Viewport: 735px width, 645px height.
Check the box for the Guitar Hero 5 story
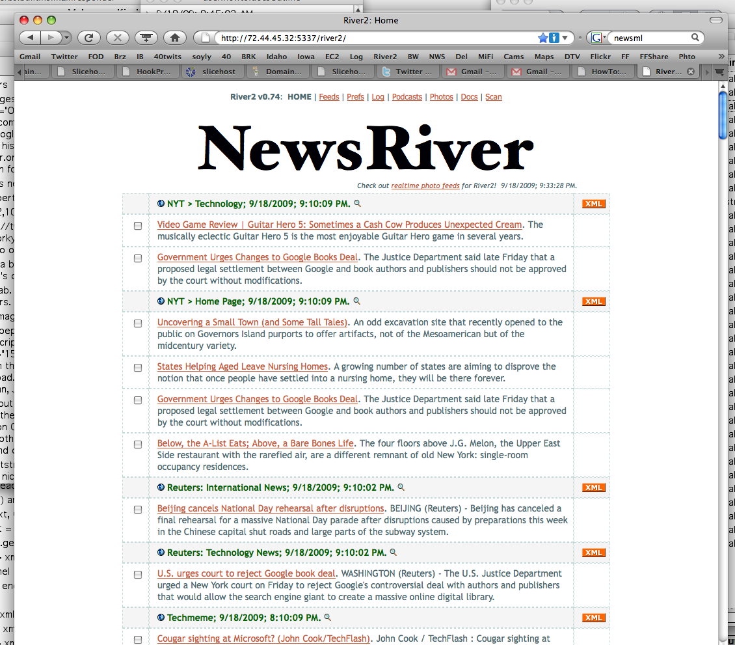point(138,226)
